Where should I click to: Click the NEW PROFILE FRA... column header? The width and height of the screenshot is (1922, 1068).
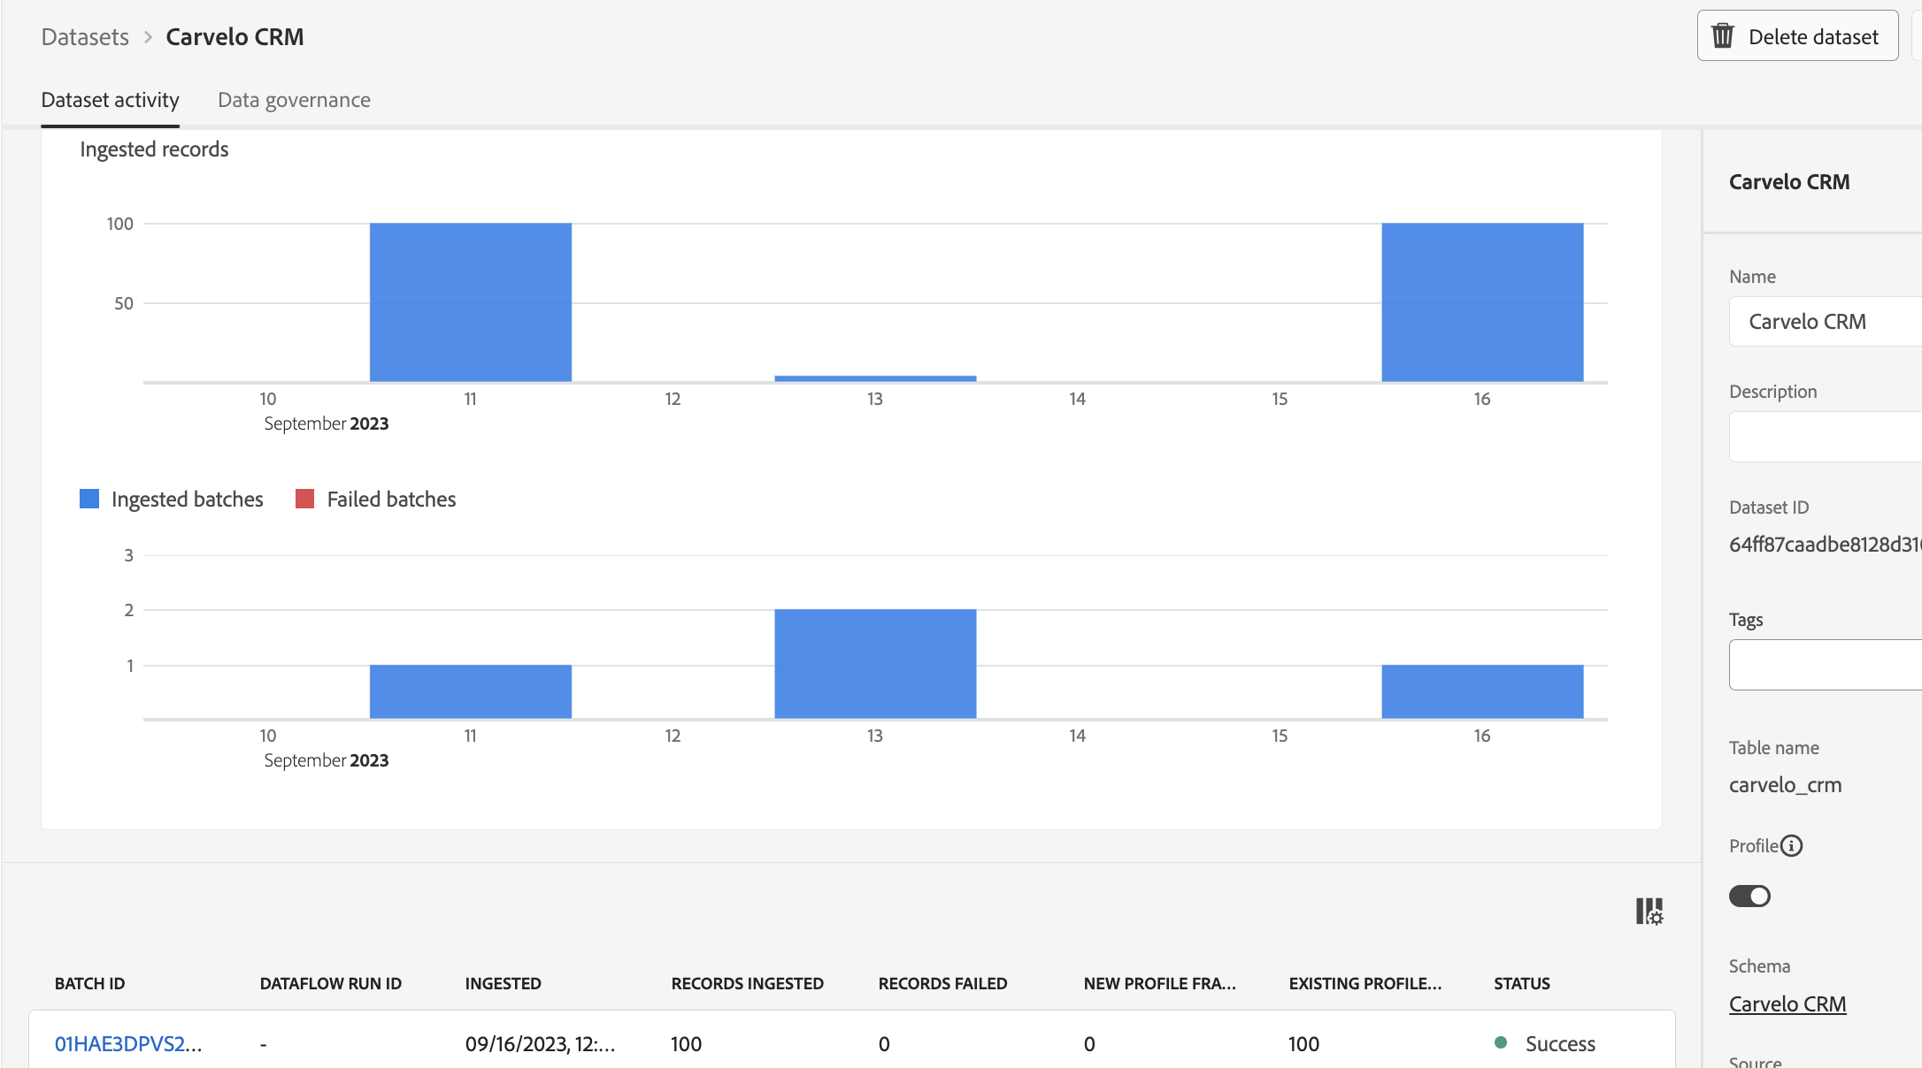pos(1160,984)
